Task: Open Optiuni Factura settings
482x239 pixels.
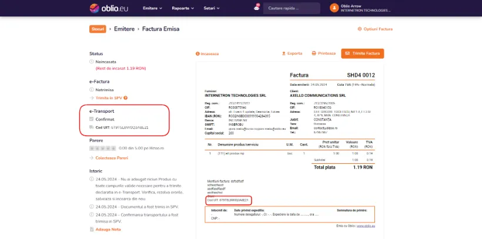Action: click(375, 29)
